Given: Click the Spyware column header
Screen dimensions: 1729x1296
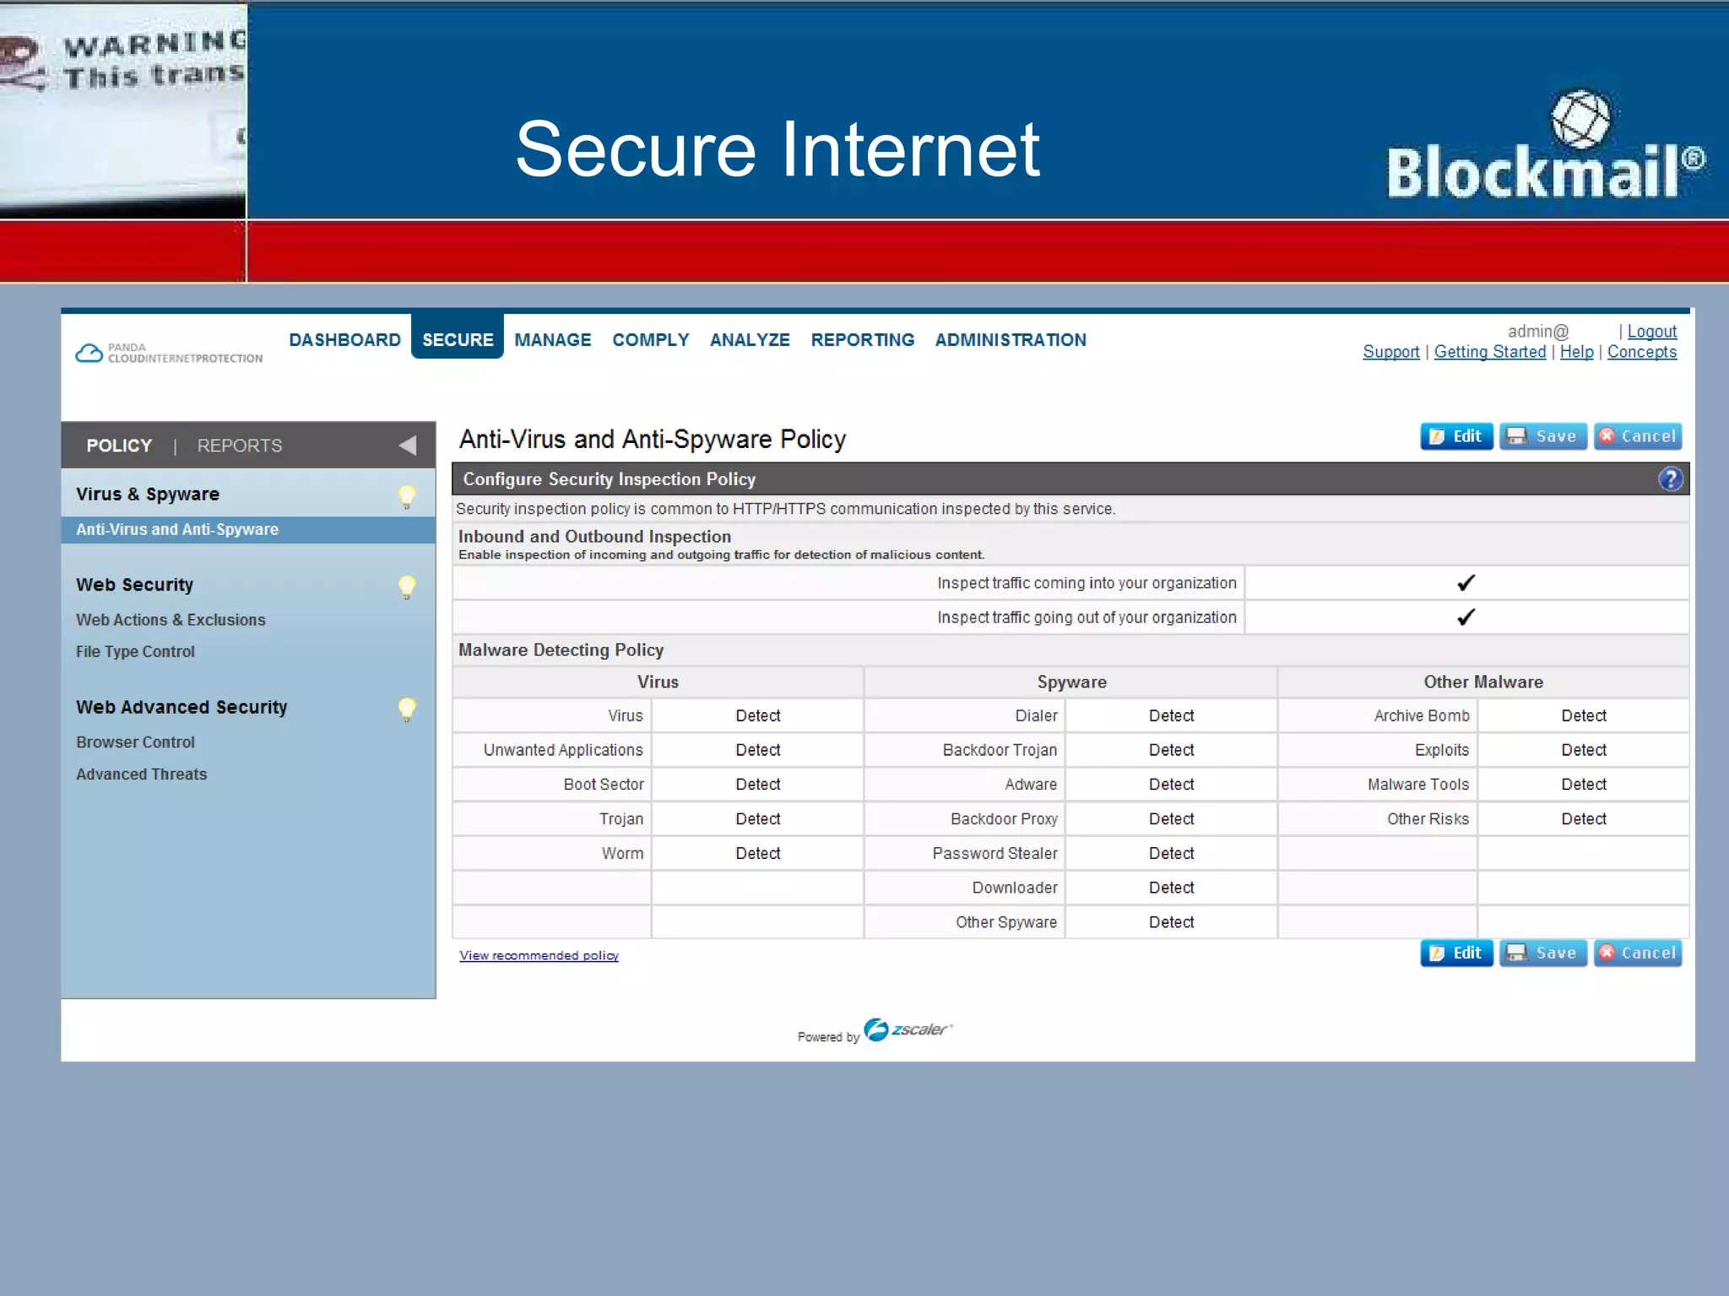Looking at the screenshot, I should [x=1071, y=683].
